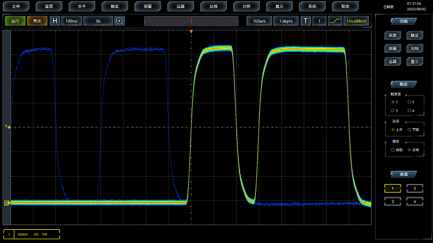Click the 采集 acquire button in function panel

pos(393,35)
